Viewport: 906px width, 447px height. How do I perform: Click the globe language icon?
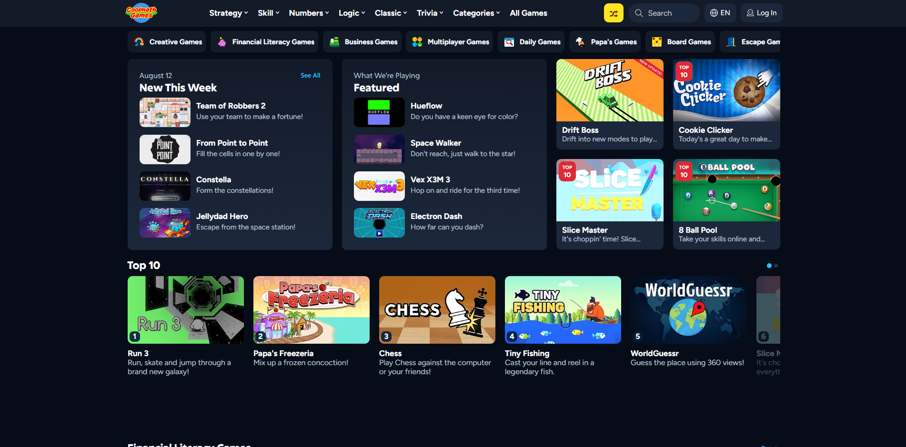pyautogui.click(x=714, y=13)
